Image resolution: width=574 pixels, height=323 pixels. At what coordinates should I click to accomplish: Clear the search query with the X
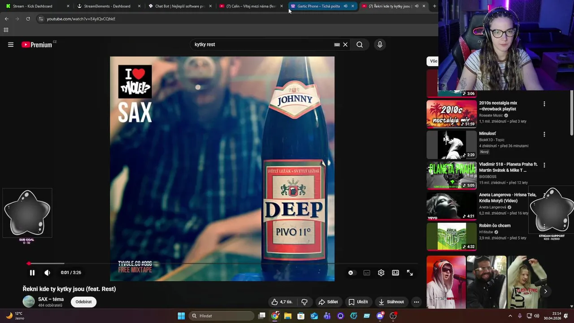click(345, 44)
